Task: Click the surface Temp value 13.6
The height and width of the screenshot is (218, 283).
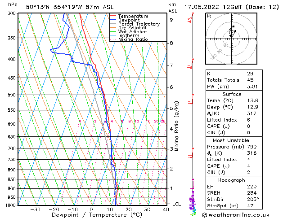Action: click(x=252, y=100)
